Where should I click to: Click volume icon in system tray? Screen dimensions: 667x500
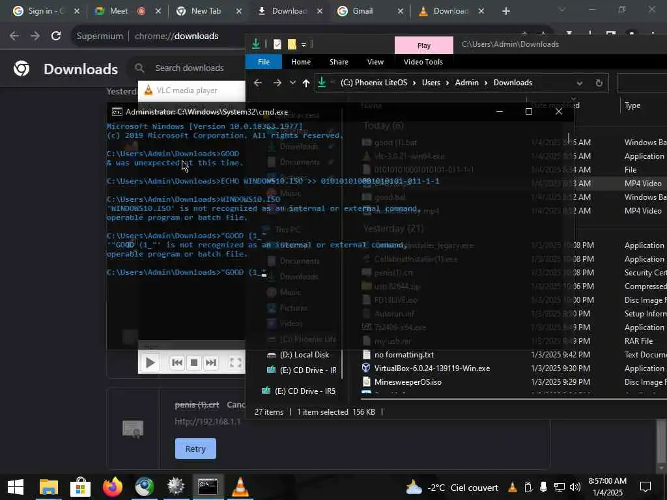575,487
